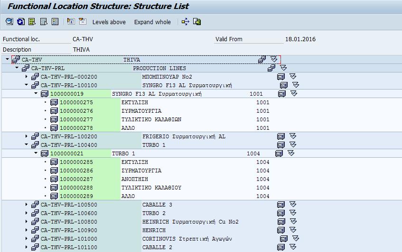Click equipment icon beside CA-THV-PRL-100100 description
402x252 pixels.
pyautogui.click(x=284, y=85)
